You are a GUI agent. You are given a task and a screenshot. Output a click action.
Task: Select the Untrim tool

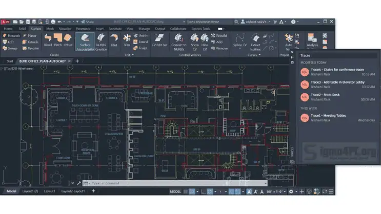pyautogui.click(x=141, y=36)
